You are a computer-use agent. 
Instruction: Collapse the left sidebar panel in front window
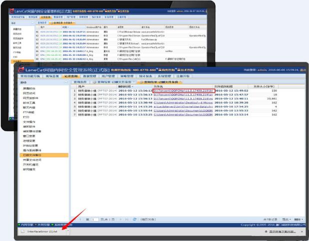[x=66, y=82]
